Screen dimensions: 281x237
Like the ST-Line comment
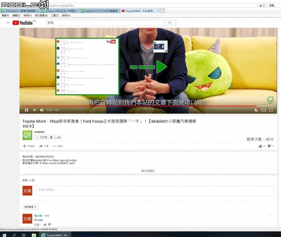44,224
